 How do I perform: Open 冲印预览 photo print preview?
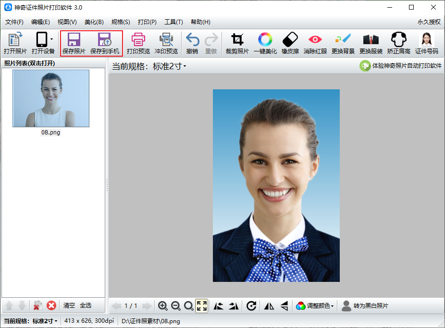[166, 43]
